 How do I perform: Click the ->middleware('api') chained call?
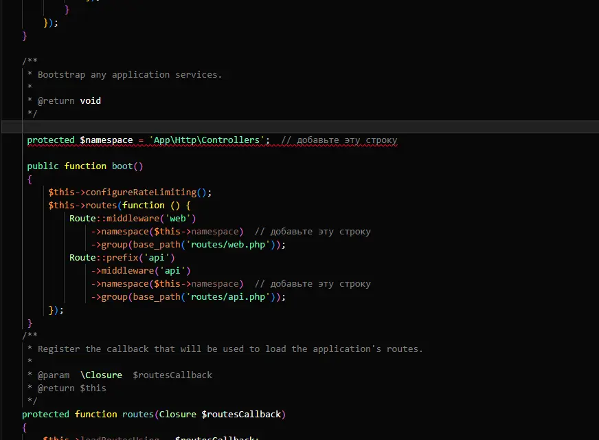click(x=141, y=271)
